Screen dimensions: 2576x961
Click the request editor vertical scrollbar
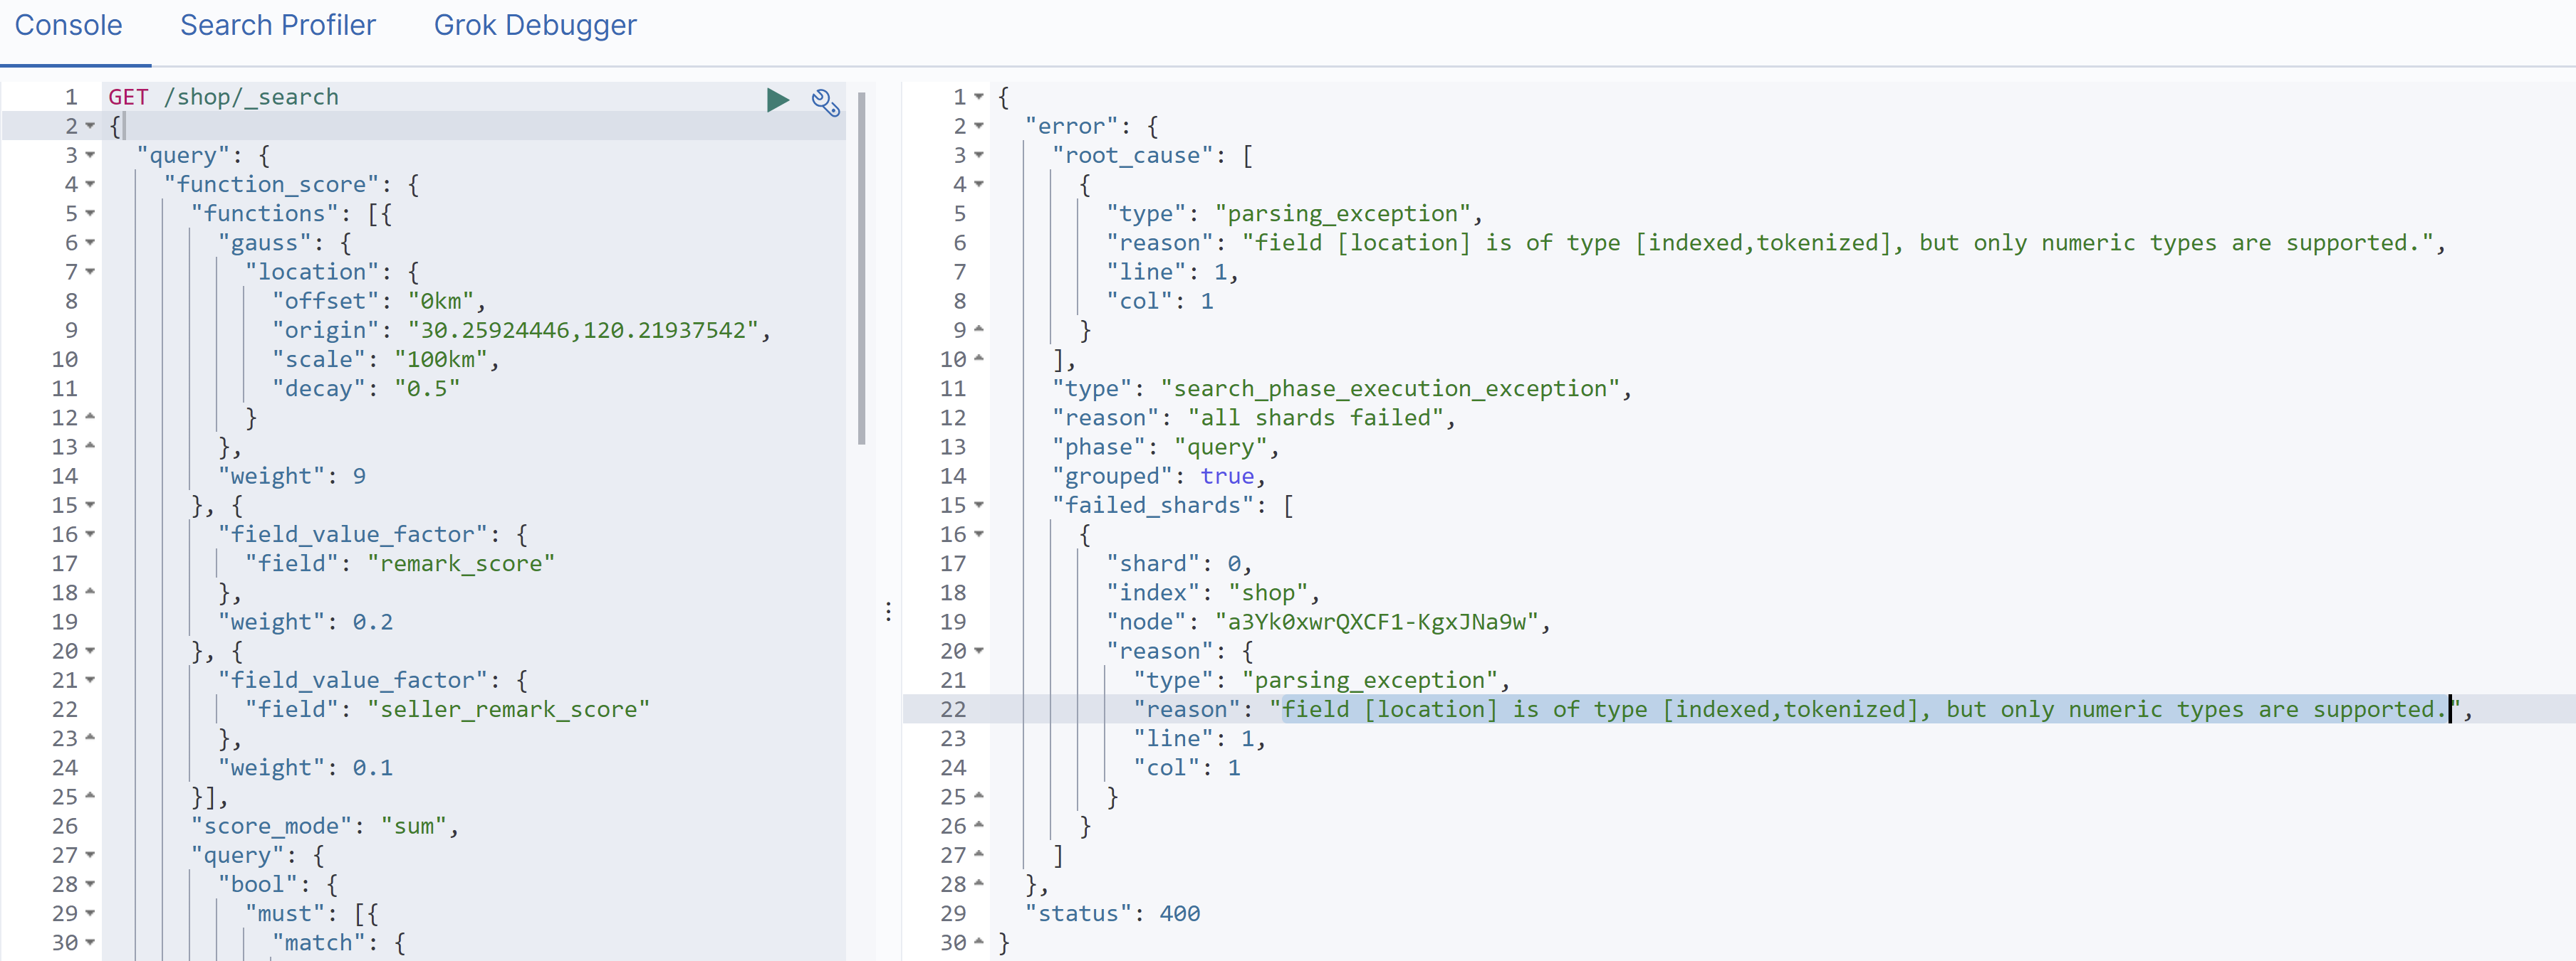pos(861,267)
